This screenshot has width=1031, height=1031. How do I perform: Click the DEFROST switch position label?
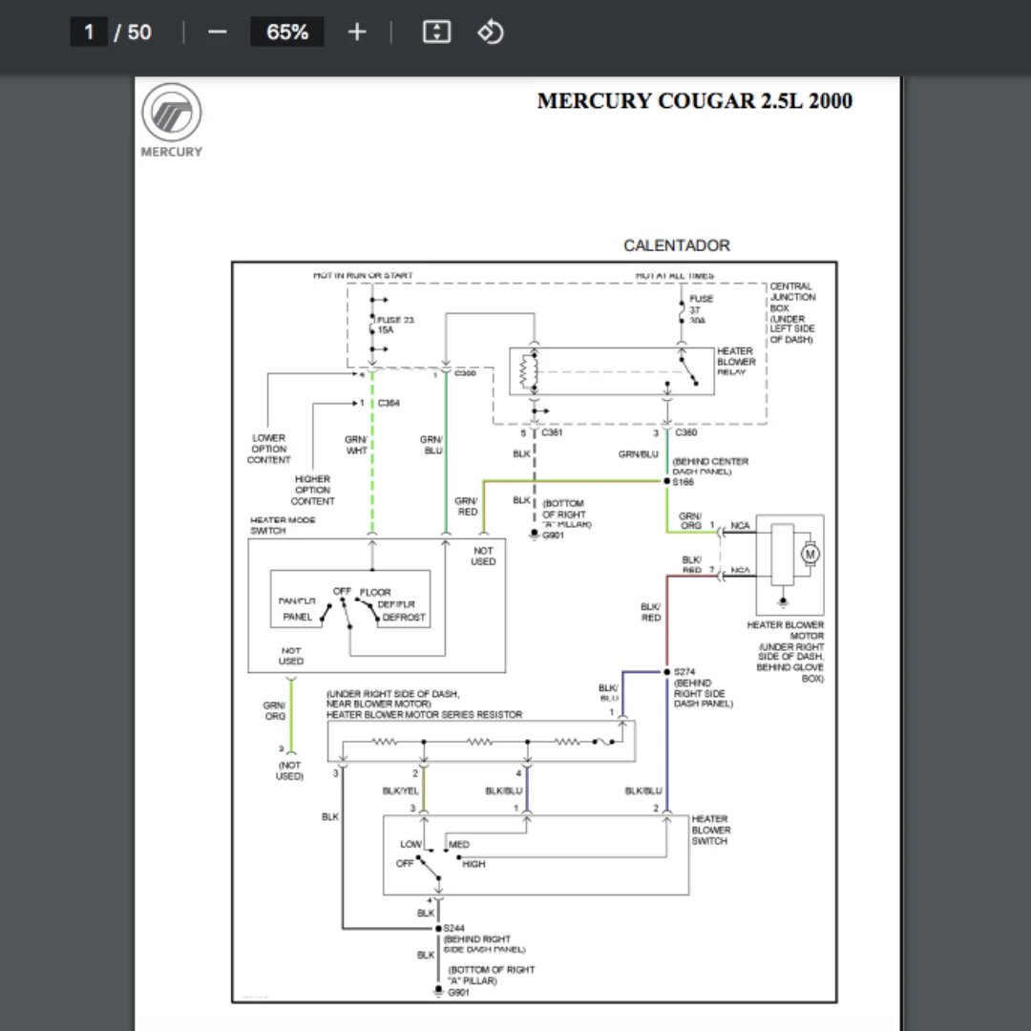click(x=404, y=618)
